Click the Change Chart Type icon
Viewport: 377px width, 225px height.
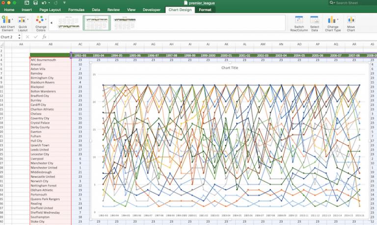tap(332, 20)
